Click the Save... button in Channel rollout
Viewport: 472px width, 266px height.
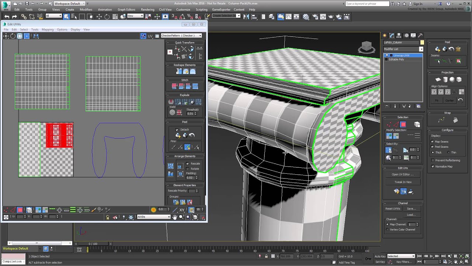click(x=411, y=209)
